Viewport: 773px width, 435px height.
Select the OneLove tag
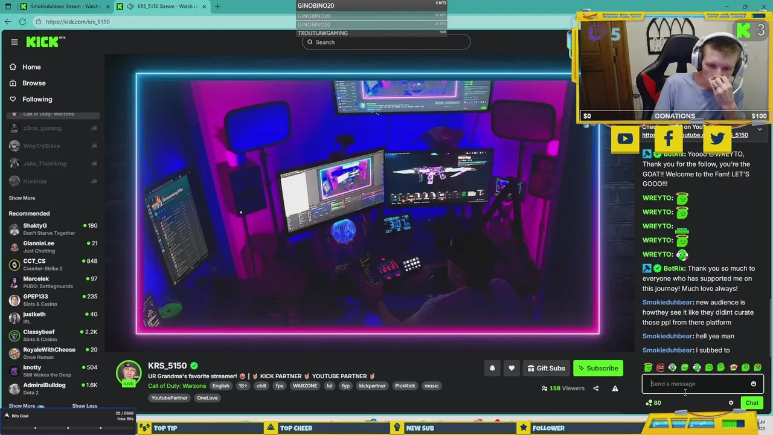pyautogui.click(x=207, y=398)
